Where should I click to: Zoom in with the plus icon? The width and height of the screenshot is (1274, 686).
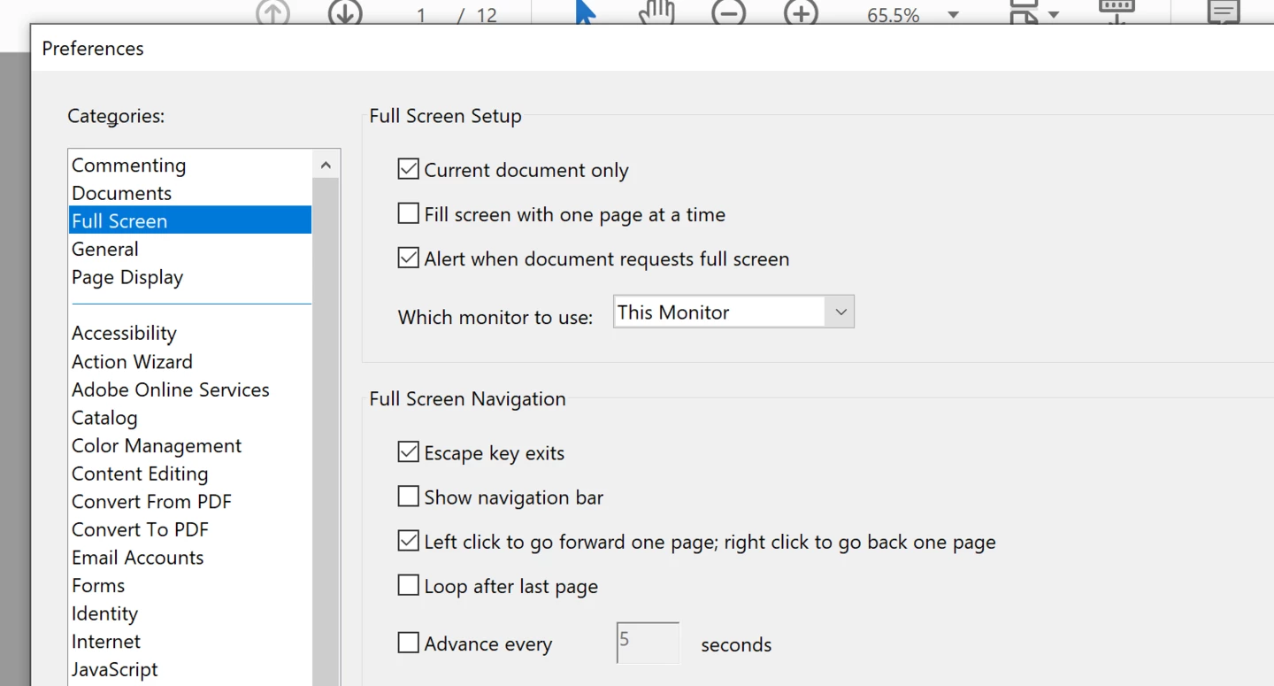(802, 12)
